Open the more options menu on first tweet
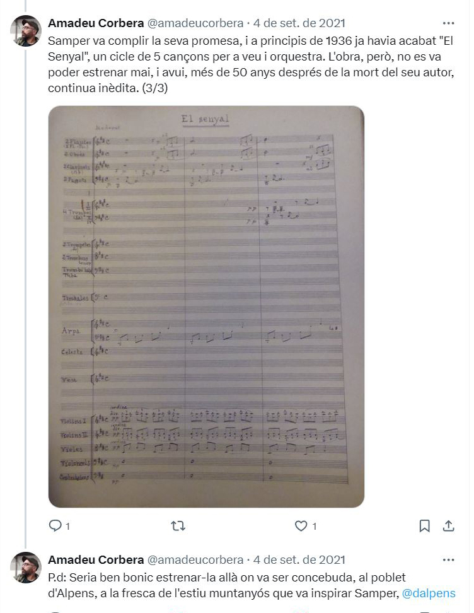The width and height of the screenshot is (474, 613). [x=449, y=23]
